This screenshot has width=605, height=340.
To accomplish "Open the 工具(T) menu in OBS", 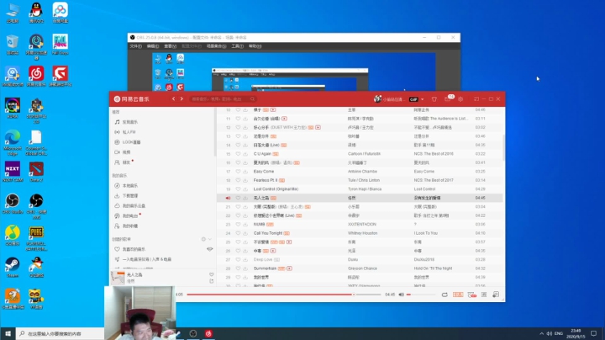I will coord(237,46).
